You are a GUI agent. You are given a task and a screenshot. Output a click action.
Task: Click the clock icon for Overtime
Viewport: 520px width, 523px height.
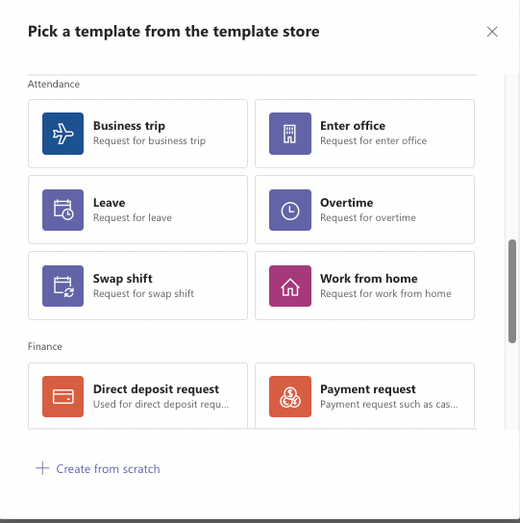pos(290,210)
